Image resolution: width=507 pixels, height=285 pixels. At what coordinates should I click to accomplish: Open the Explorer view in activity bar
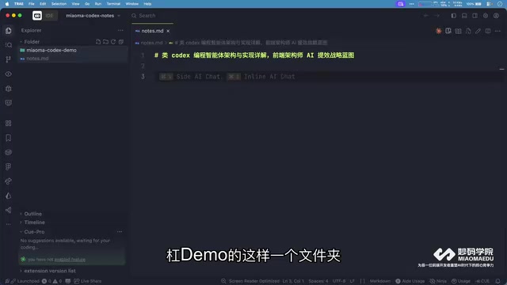[x=9, y=31]
